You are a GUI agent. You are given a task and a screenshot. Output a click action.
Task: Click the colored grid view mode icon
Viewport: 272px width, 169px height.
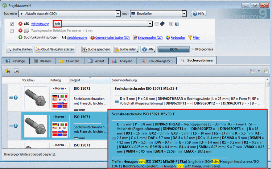point(252,71)
